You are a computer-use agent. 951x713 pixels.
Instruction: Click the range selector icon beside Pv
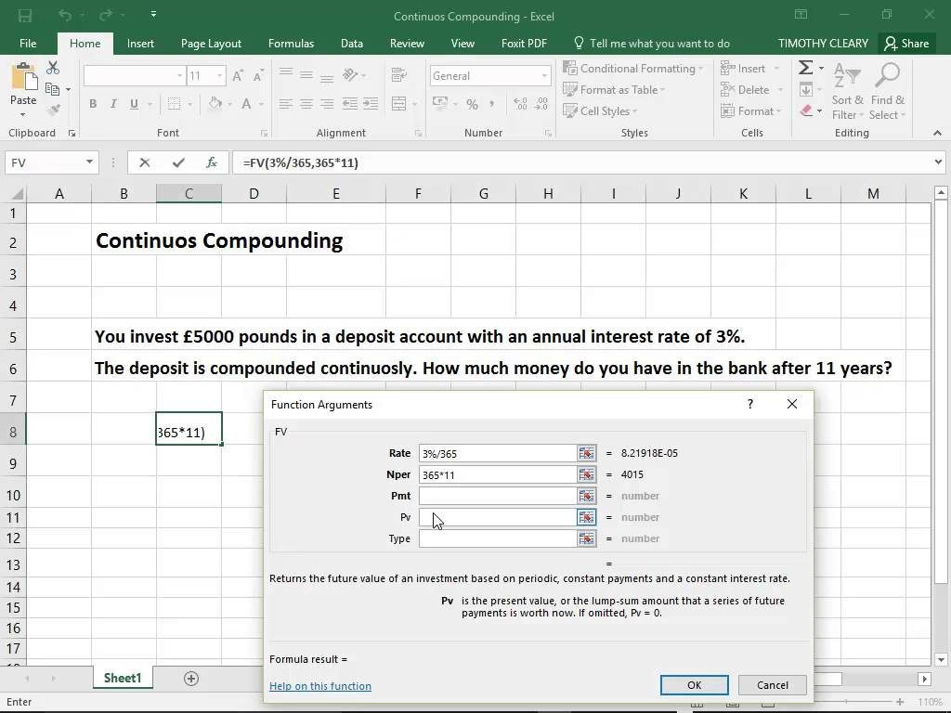tap(586, 517)
